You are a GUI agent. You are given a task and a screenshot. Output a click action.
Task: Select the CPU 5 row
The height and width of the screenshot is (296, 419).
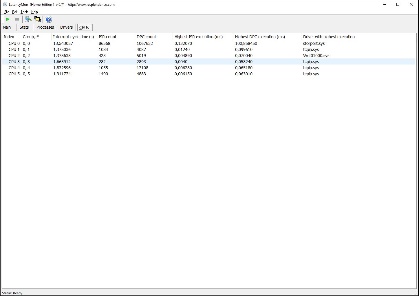208,74
